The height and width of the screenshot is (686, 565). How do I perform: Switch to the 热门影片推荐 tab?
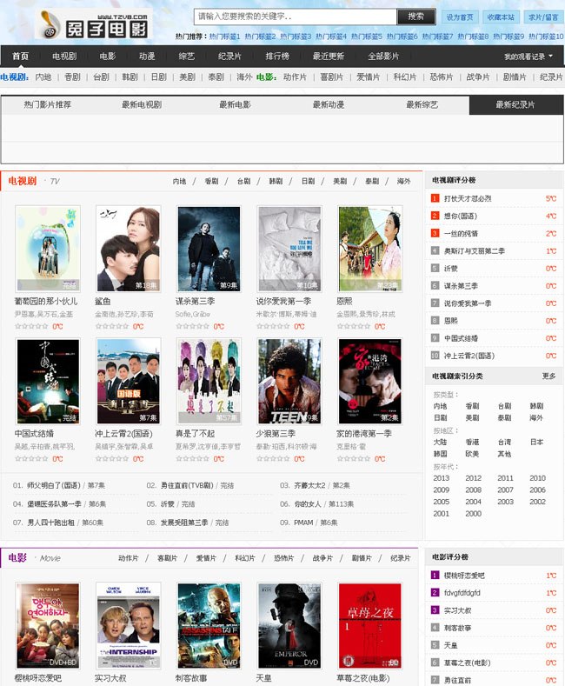click(x=47, y=105)
